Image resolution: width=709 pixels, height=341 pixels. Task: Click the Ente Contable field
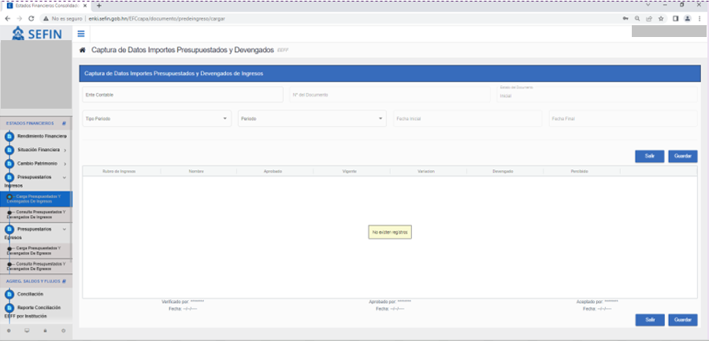tap(182, 95)
